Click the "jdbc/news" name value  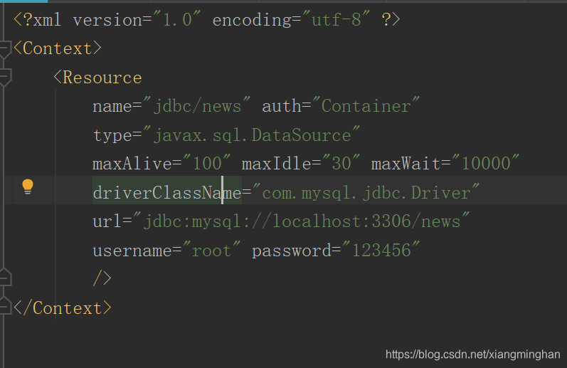197,105
